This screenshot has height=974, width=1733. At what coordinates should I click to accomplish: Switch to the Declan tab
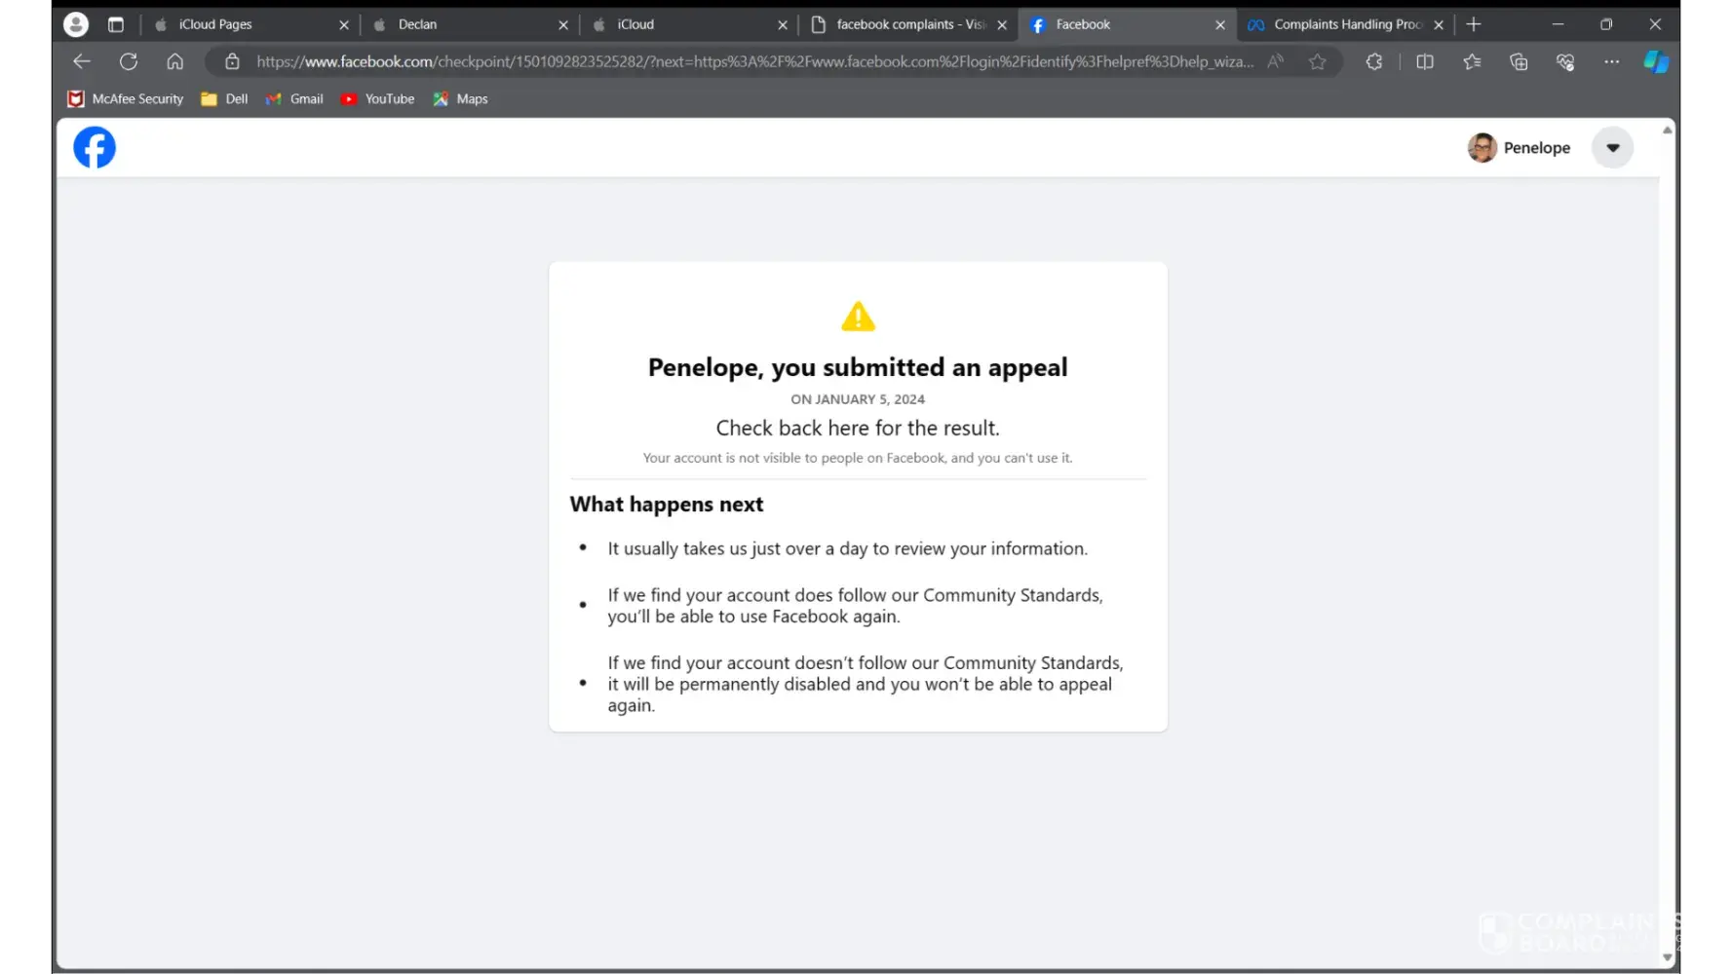[x=471, y=24]
